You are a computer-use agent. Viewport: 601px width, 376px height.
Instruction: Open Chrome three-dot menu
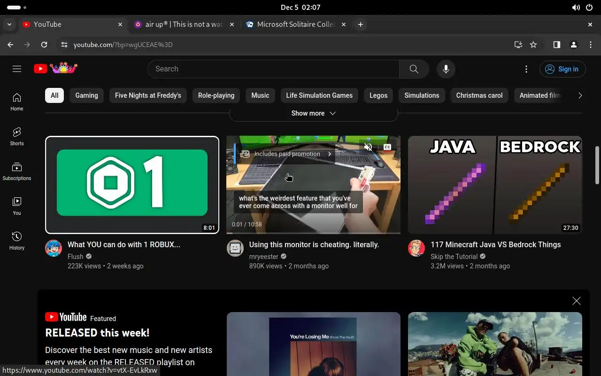591,45
